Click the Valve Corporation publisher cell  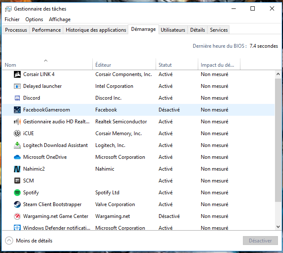coord(115,204)
